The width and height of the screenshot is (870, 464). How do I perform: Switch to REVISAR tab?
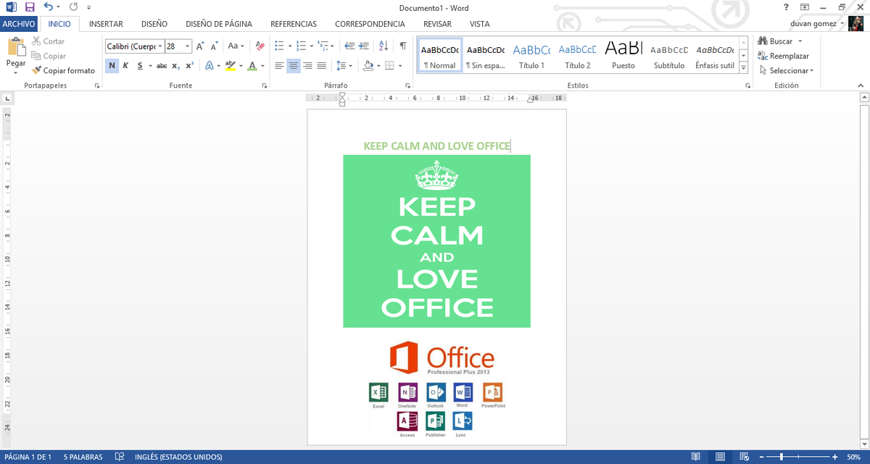437,24
